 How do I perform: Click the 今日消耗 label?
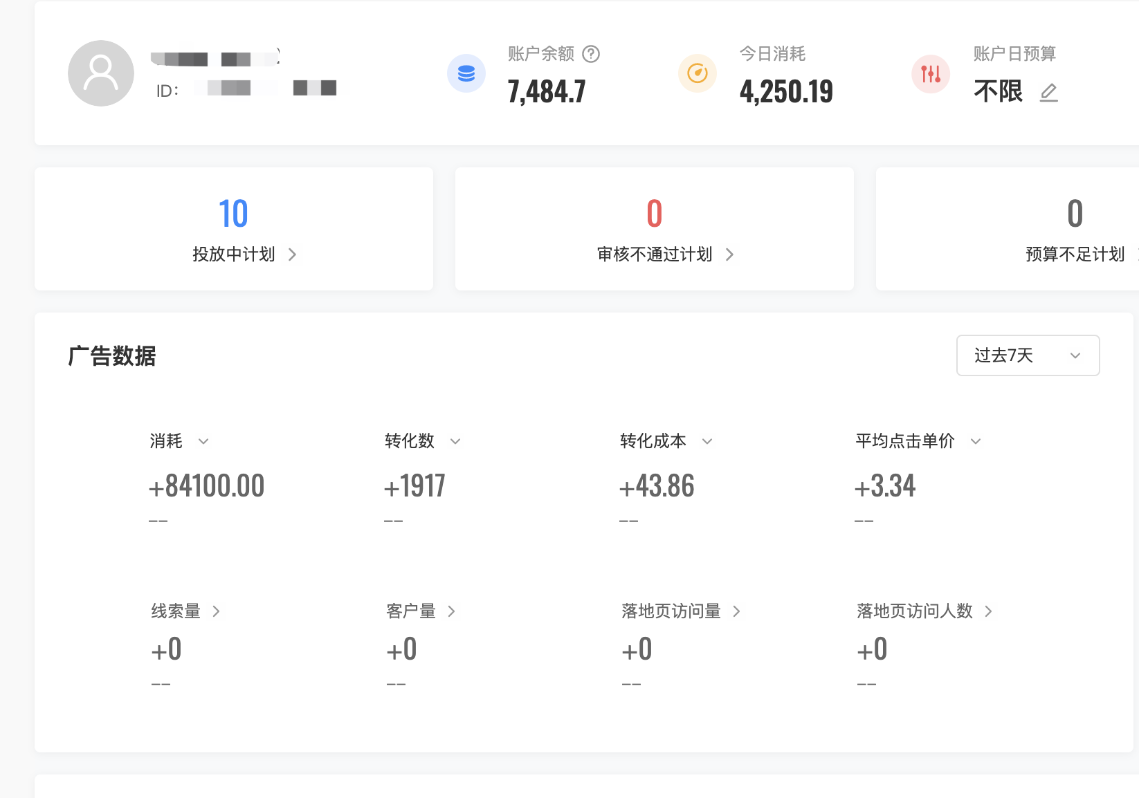pyautogui.click(x=772, y=54)
